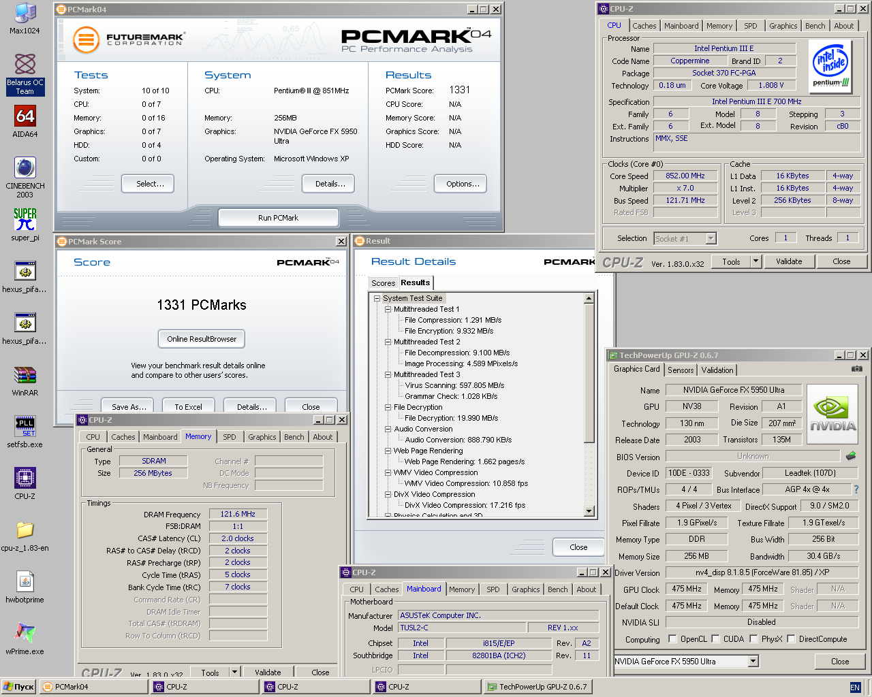Click the Details... button under System
Viewport: 872px width, 697px height.
tap(330, 184)
